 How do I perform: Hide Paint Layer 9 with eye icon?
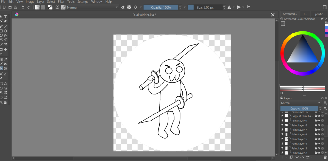[282, 121]
